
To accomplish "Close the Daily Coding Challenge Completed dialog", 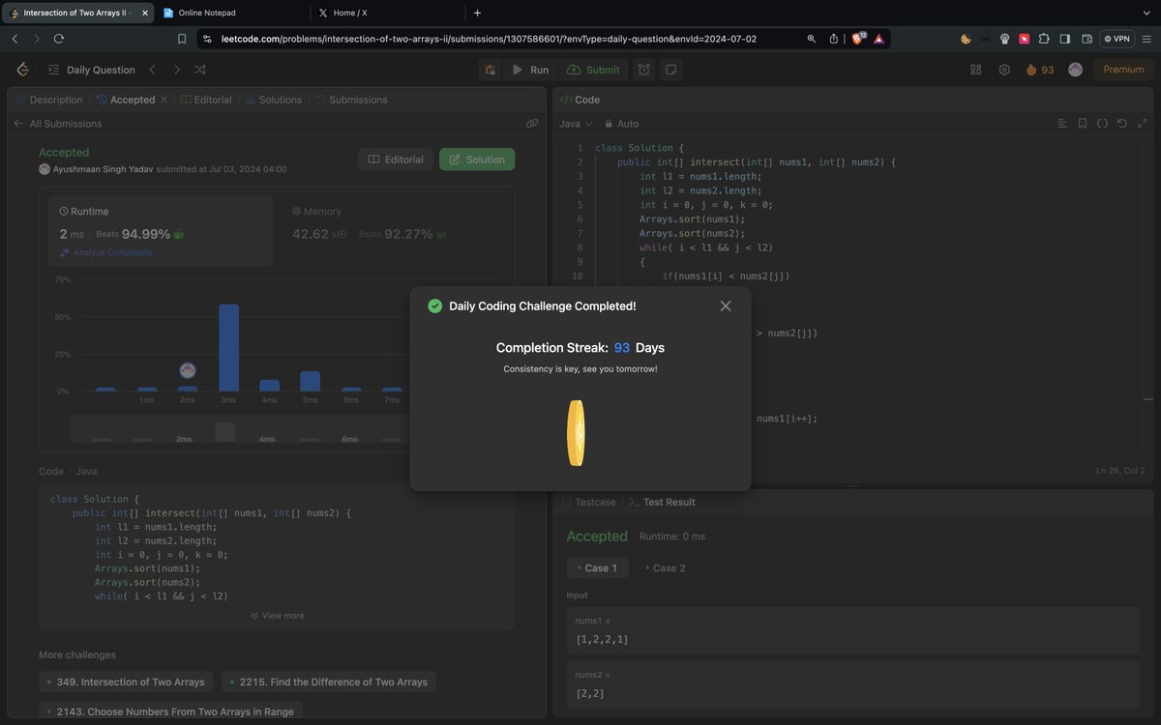I will (726, 305).
